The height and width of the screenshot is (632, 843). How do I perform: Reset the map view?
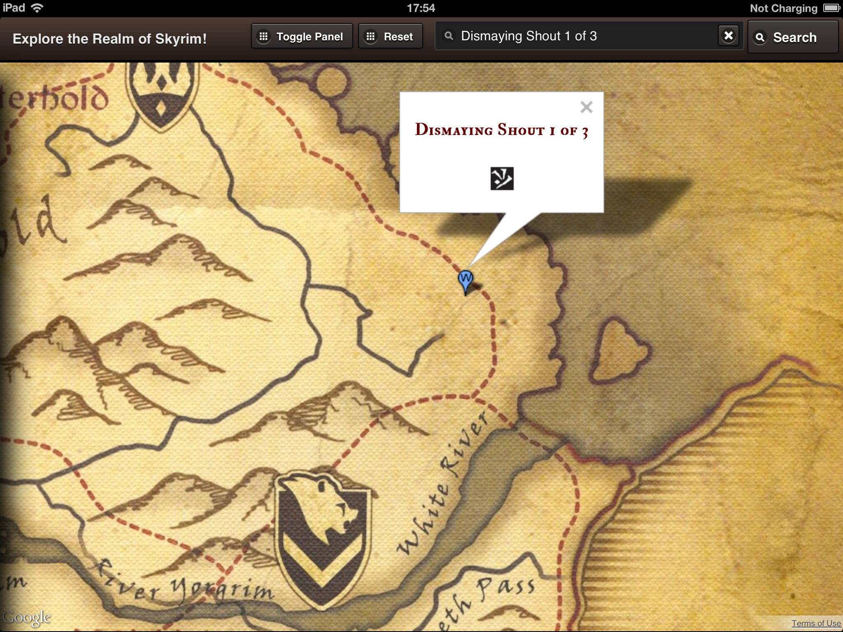click(390, 37)
